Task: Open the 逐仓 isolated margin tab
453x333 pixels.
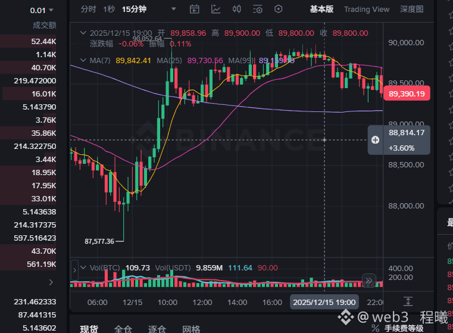Action: tap(157, 329)
